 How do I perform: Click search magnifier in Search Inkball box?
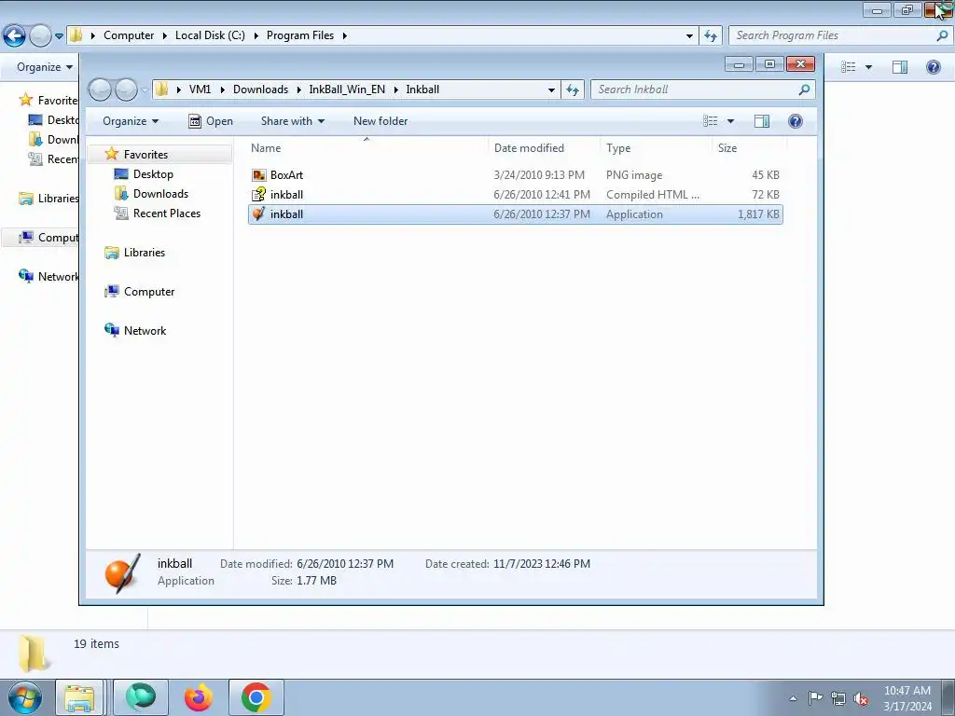[x=804, y=89]
